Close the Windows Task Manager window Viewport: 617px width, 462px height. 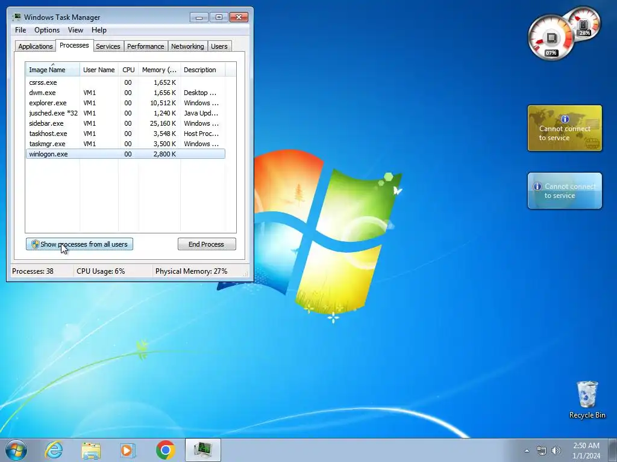[239, 17]
